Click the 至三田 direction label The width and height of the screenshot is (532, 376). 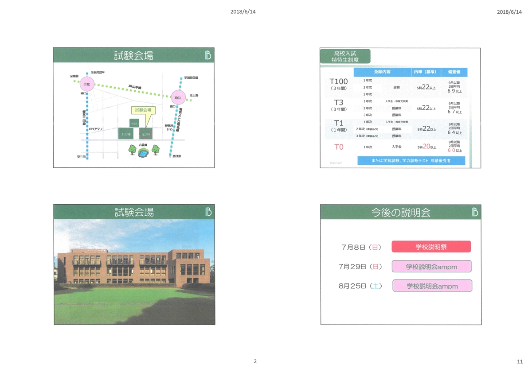81,157
